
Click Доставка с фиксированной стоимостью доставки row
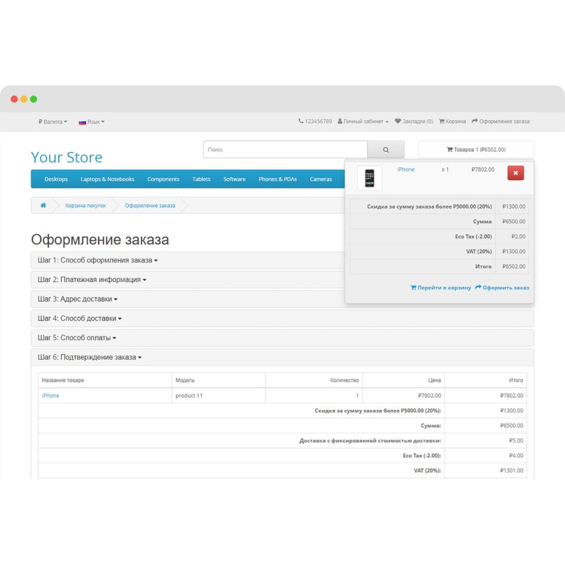(282, 441)
